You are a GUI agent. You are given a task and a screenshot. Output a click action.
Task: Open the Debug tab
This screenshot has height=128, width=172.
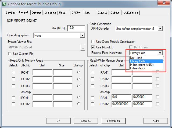[x=115, y=13]
